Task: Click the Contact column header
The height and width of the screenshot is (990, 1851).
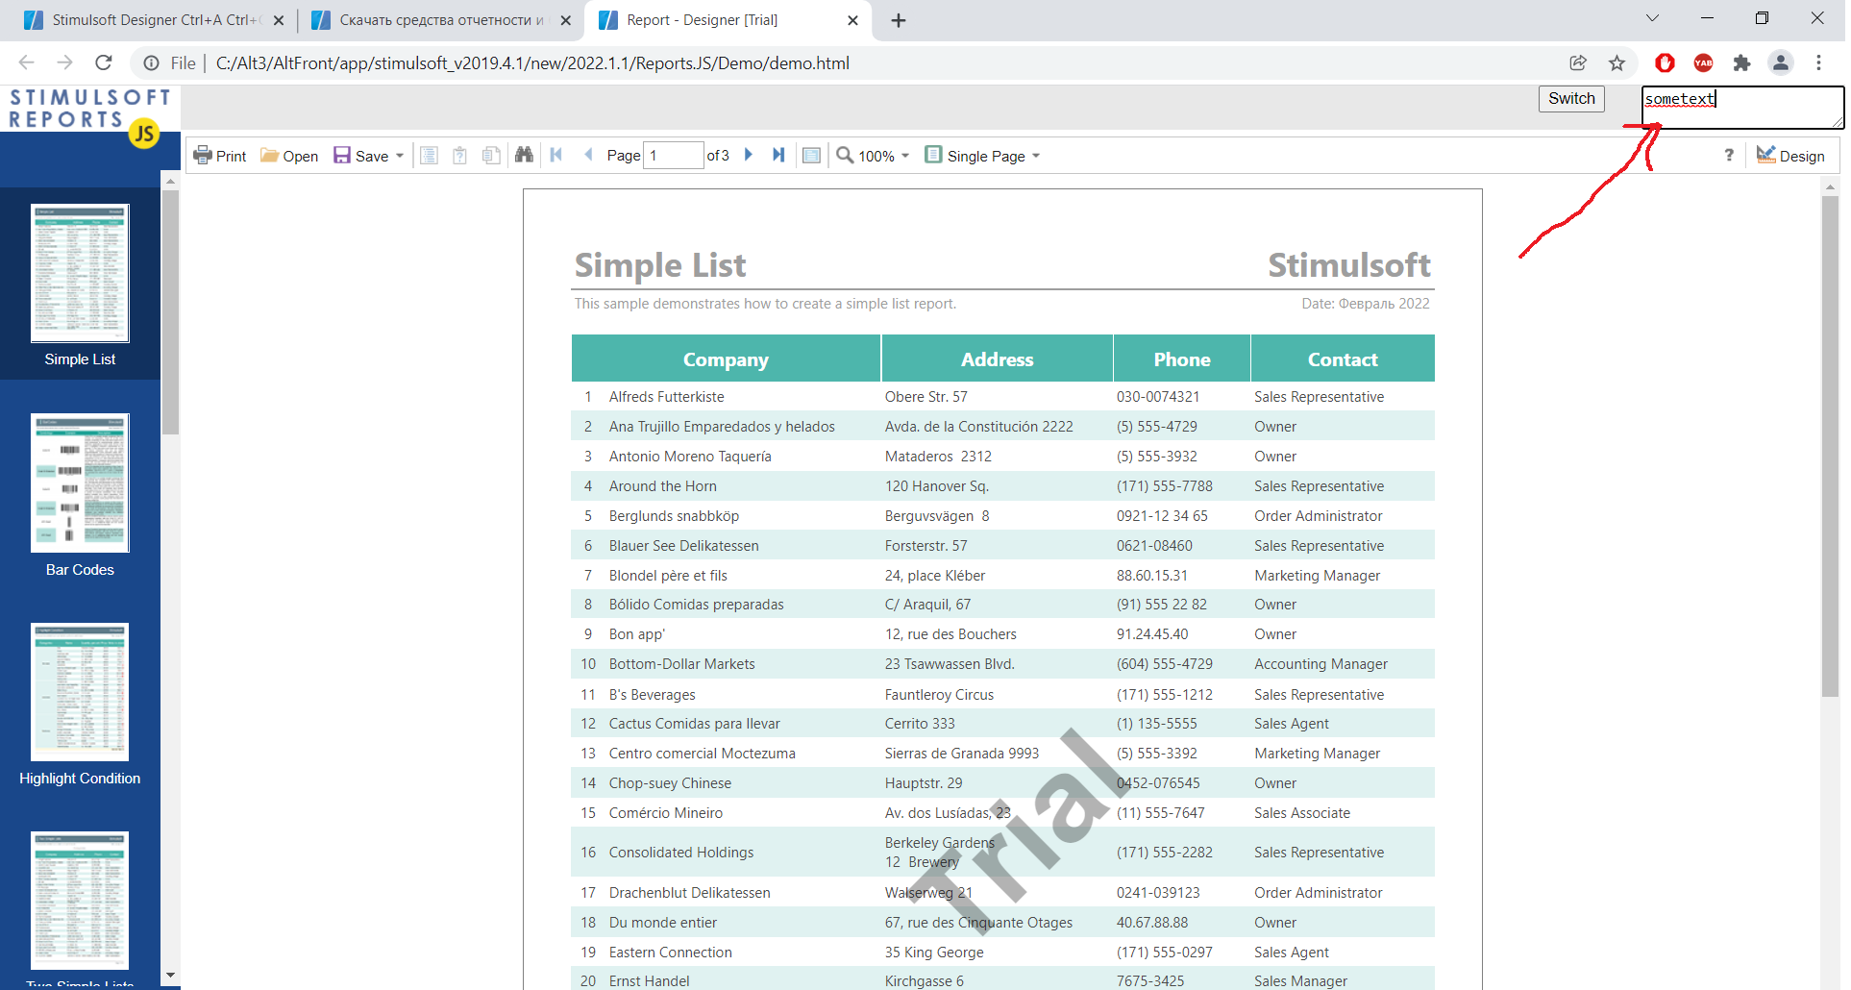Action: pos(1343,359)
